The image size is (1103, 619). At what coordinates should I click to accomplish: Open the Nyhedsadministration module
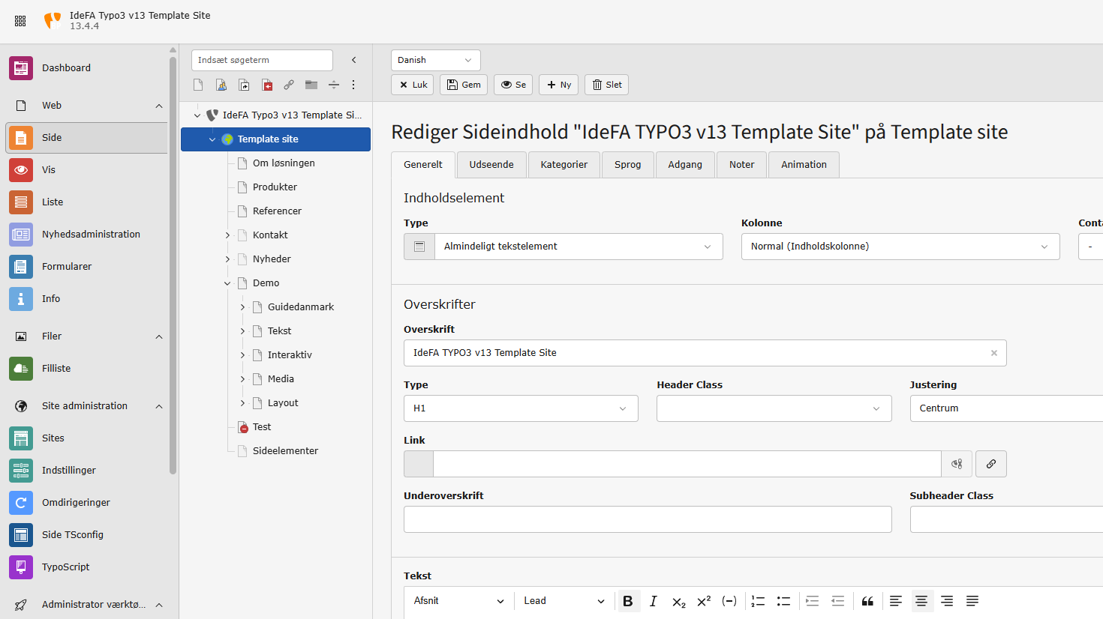pyautogui.click(x=90, y=235)
